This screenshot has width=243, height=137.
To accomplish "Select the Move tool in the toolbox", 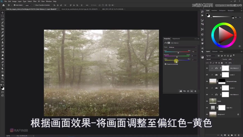I will (3, 13).
